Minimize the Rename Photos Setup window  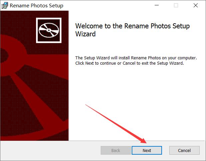(x=157, y=5)
